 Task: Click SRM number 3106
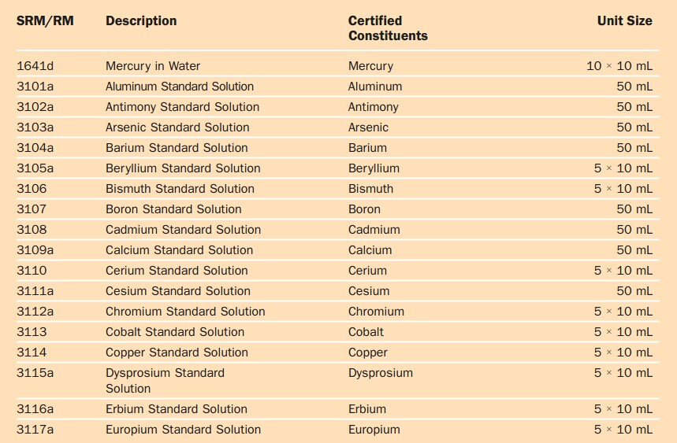32,189
